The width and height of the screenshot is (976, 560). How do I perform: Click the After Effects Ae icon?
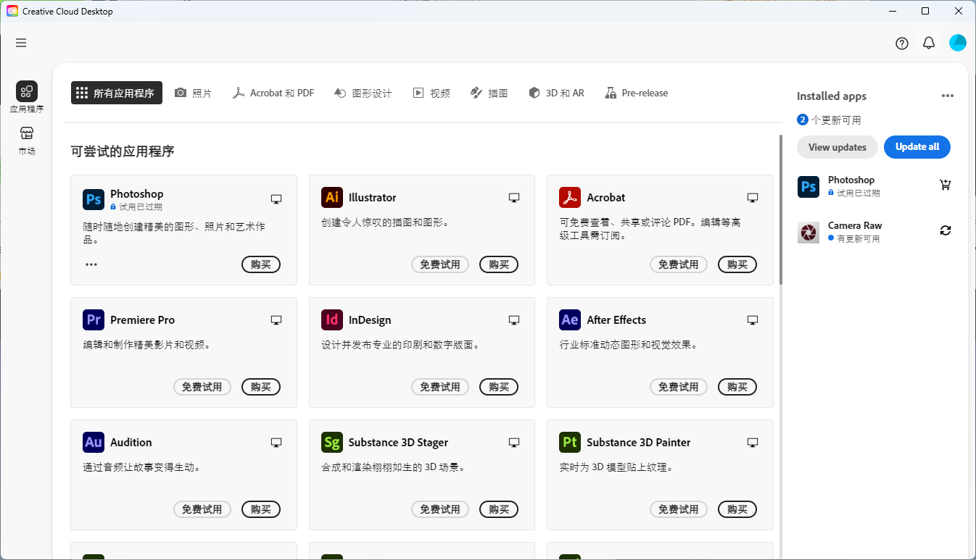[570, 320]
